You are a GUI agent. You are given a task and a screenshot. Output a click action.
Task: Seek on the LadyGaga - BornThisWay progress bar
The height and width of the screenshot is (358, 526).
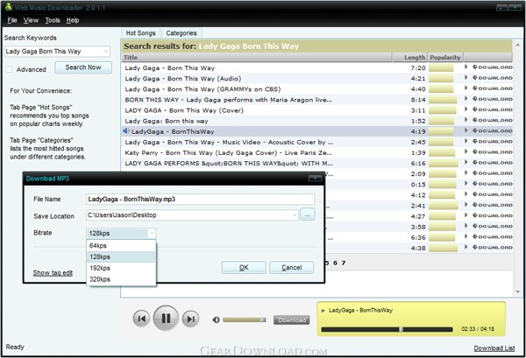click(387, 329)
